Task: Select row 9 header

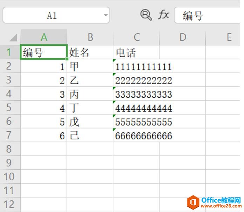Action: point(10,162)
